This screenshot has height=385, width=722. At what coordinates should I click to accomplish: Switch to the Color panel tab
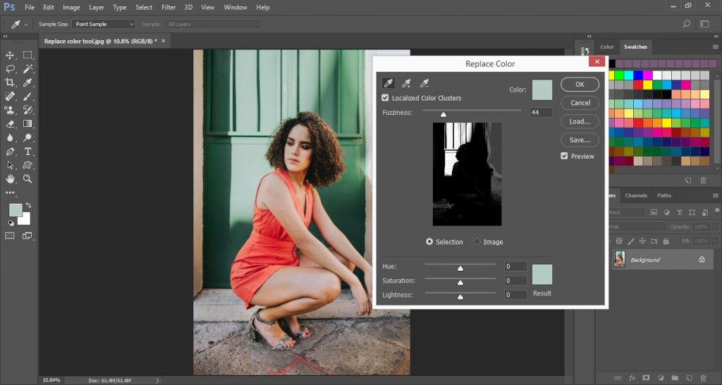(x=606, y=47)
